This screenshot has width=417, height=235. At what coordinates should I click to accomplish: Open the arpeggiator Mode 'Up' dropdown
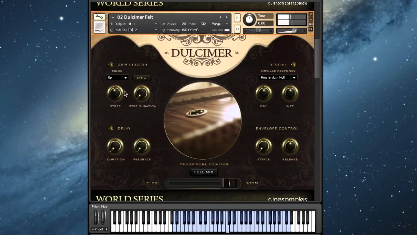tap(117, 77)
